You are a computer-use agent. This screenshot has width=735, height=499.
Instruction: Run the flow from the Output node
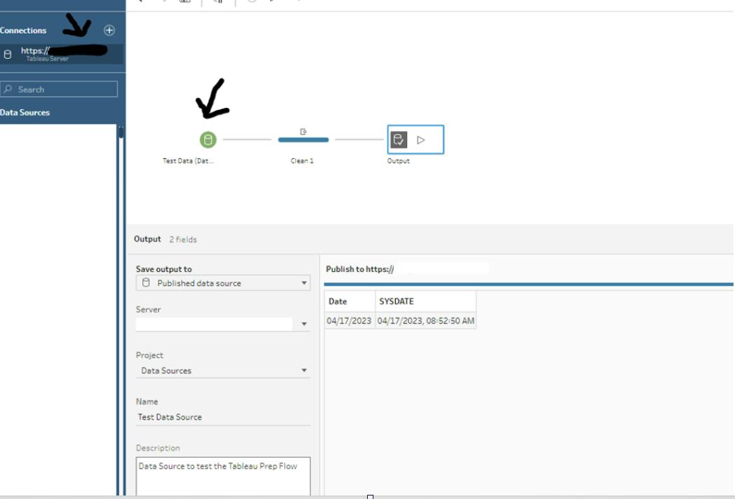[419, 139]
